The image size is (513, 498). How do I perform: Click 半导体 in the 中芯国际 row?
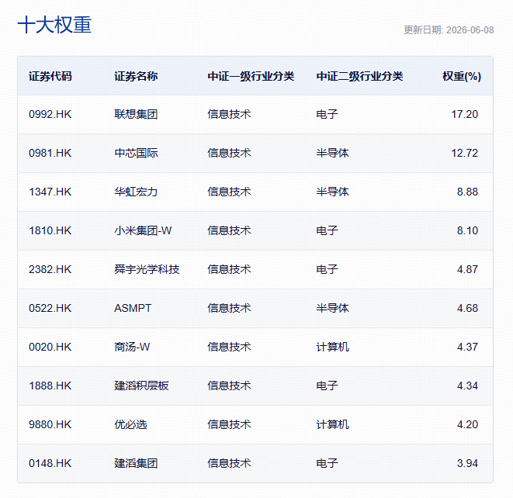[x=332, y=153]
